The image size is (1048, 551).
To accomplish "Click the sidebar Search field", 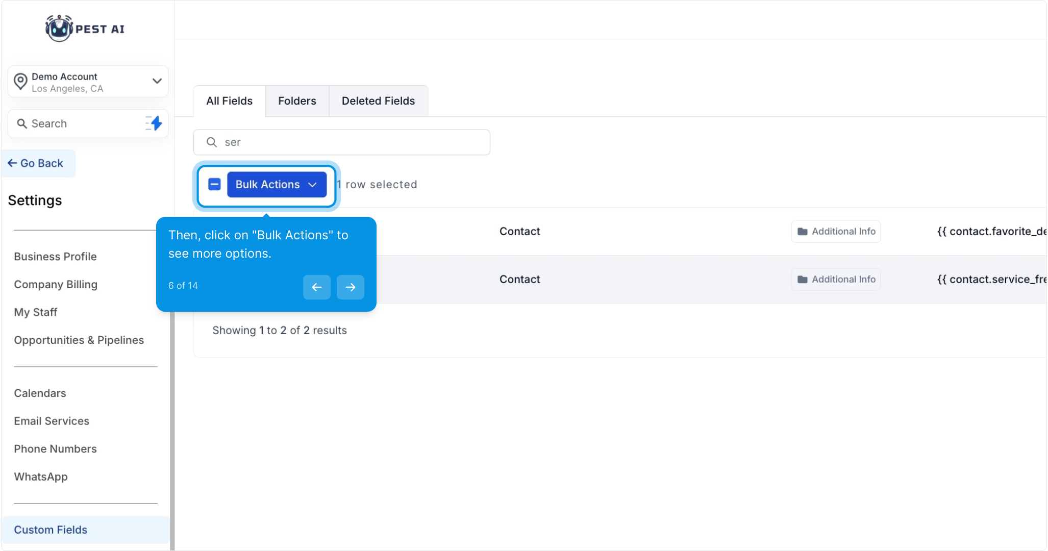I will [88, 123].
